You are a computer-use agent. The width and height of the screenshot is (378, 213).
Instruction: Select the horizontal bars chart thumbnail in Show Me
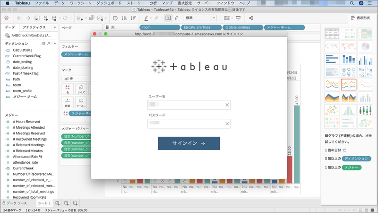pos(332,59)
